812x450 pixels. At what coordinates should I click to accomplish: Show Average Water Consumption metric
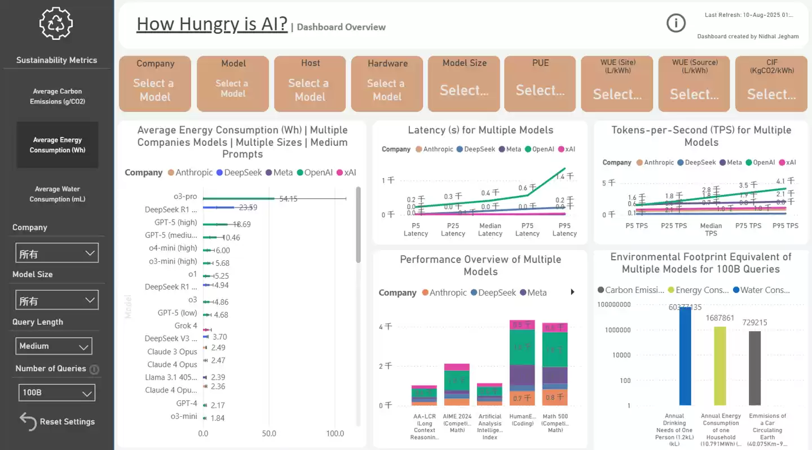(x=57, y=194)
